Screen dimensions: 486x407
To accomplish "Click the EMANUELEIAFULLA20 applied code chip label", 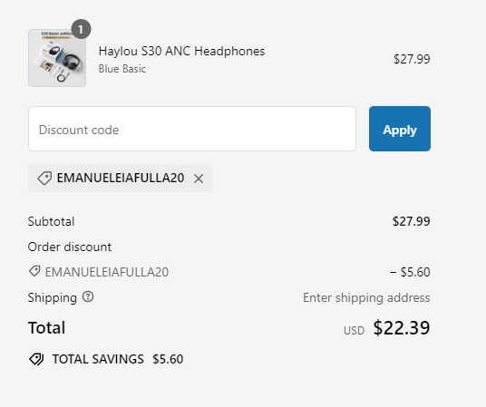I will (121, 178).
